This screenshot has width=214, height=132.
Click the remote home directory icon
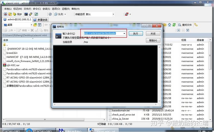(x=170, y=25)
